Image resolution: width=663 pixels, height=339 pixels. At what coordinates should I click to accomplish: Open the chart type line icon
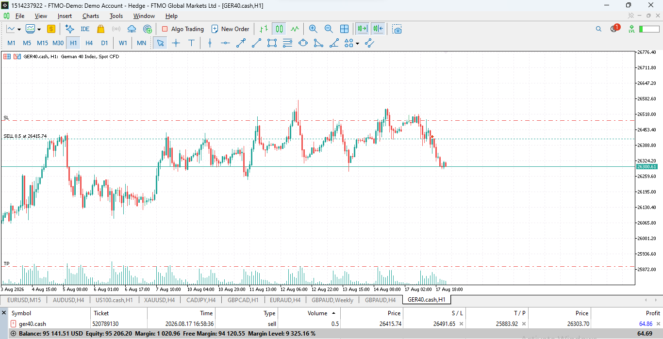click(11, 29)
